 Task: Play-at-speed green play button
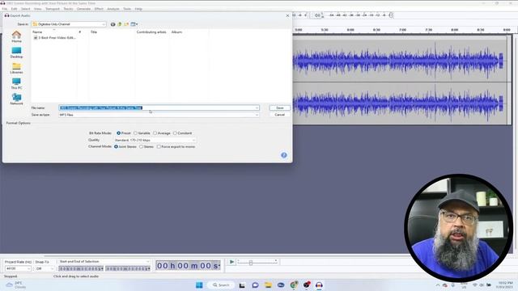point(232,262)
